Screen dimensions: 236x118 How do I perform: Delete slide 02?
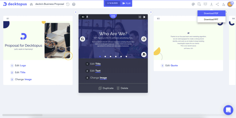coord(122,88)
